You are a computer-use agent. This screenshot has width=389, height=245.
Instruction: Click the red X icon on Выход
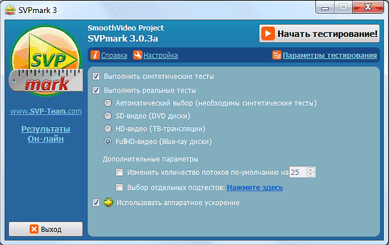(34, 229)
